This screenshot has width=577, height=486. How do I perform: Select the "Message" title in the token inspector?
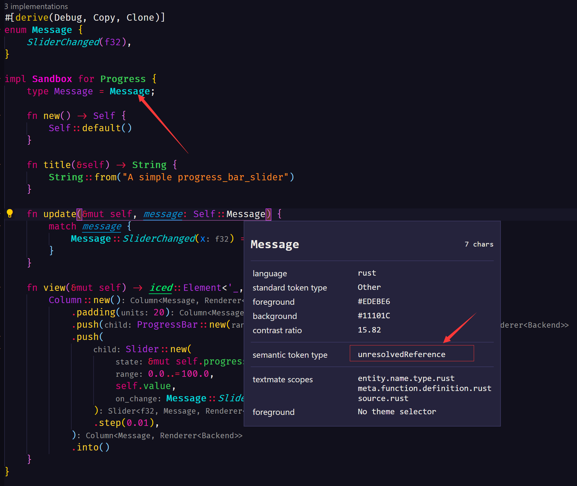pos(275,244)
